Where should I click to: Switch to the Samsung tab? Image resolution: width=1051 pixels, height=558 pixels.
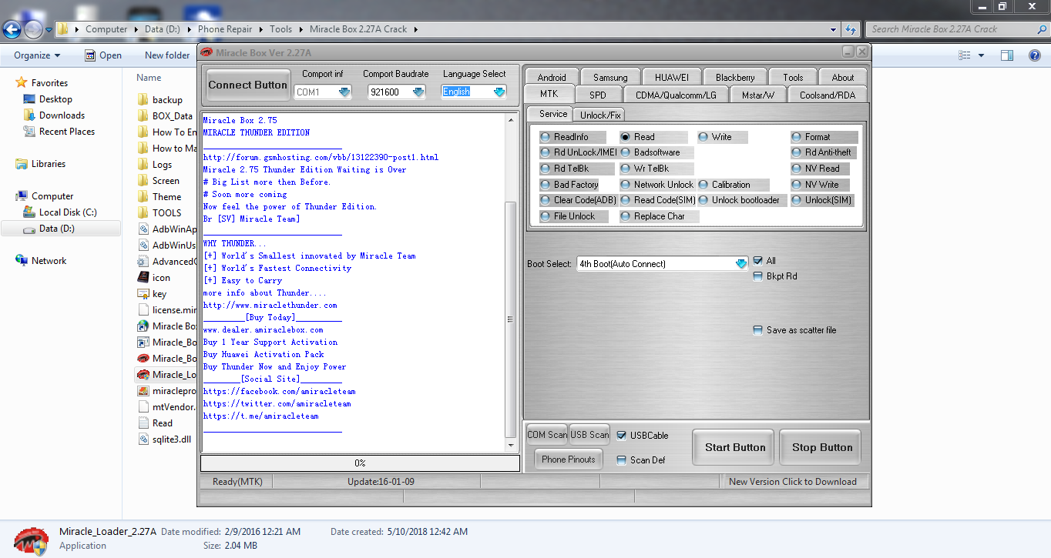610,77
